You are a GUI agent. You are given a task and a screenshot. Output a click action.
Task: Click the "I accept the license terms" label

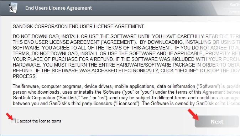point(39,121)
